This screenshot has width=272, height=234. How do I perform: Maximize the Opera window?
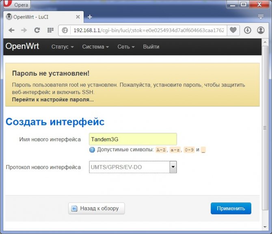244,4
